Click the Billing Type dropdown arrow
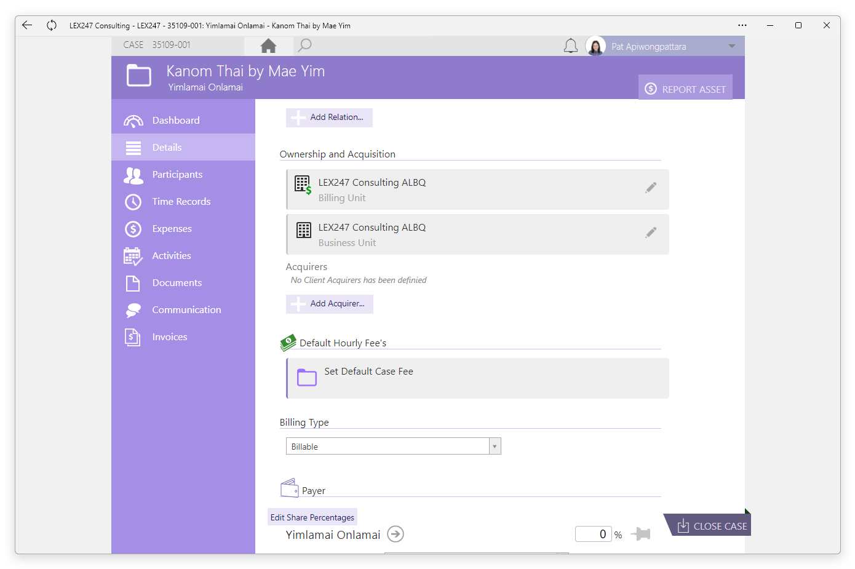855x569 pixels. [x=495, y=446]
